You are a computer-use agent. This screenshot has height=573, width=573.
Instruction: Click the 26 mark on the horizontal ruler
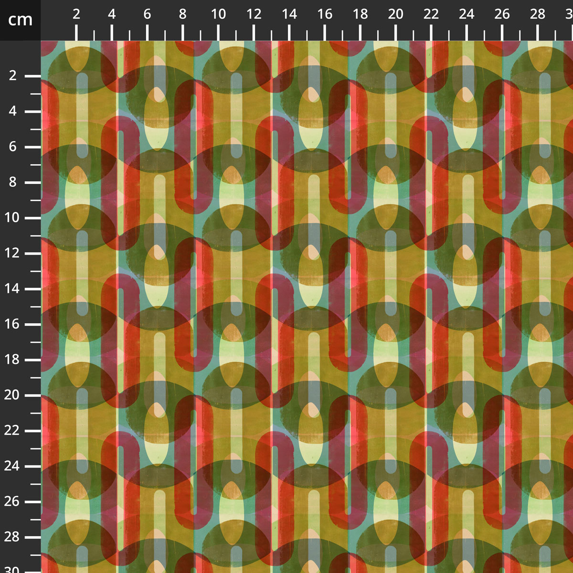(x=502, y=14)
